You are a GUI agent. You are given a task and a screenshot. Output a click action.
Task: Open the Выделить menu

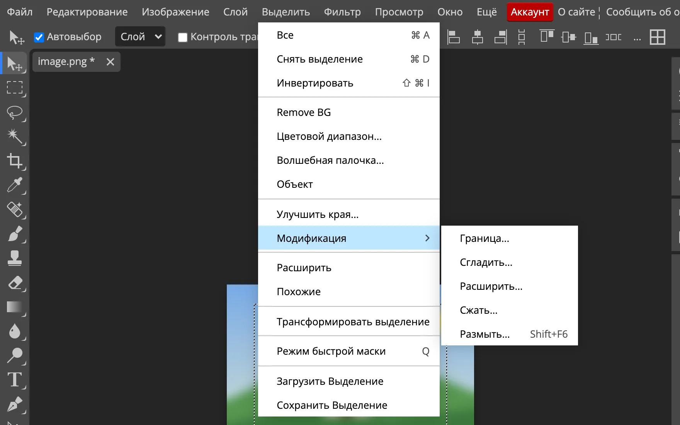point(286,12)
